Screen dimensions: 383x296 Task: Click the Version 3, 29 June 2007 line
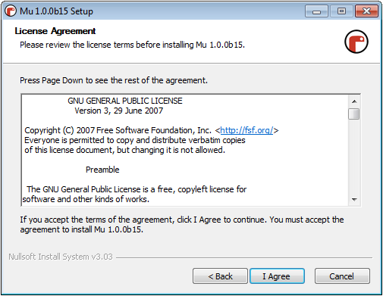pyautogui.click(x=119, y=111)
